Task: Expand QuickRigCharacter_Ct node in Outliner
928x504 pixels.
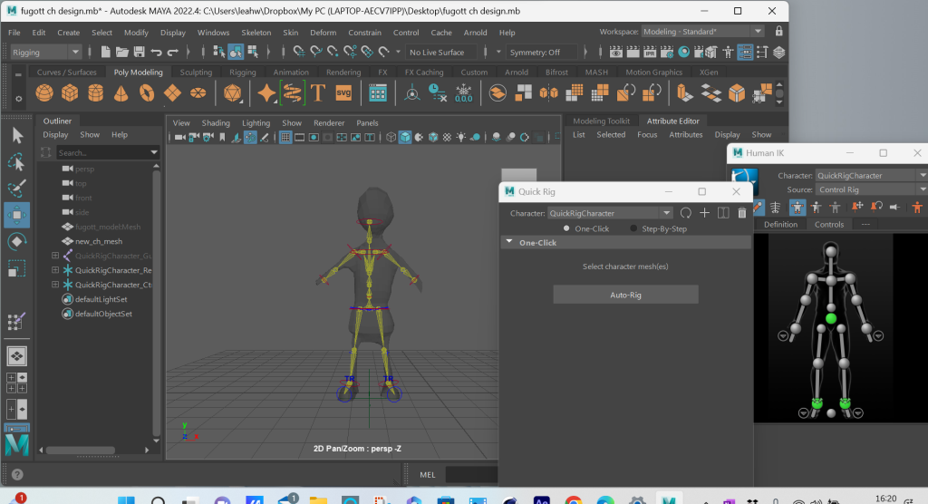Action: tap(55, 285)
